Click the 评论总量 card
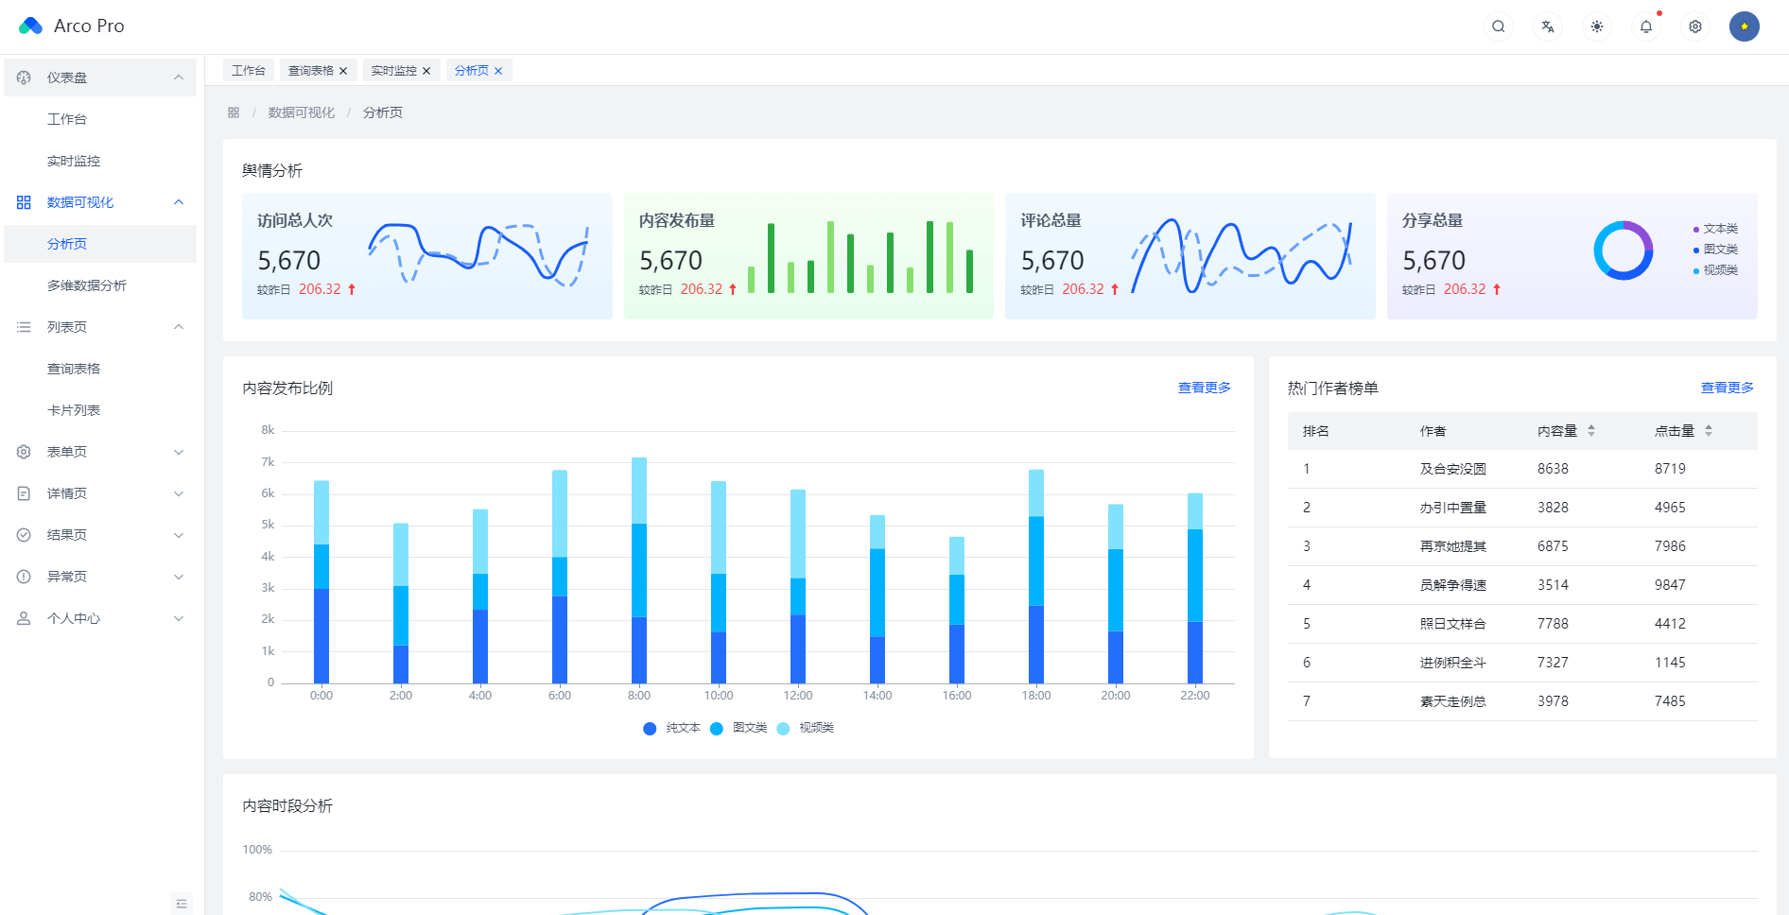The height and width of the screenshot is (915, 1789). pos(1190,256)
